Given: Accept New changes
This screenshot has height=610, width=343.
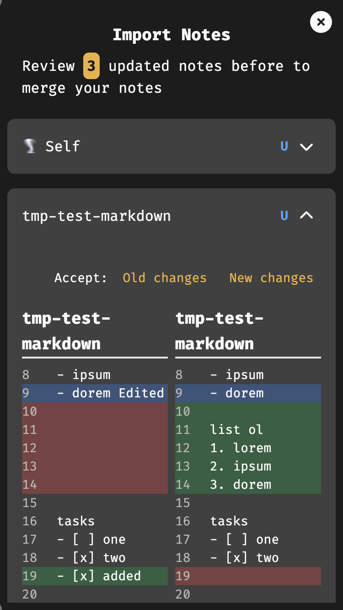Looking at the screenshot, I should 271,278.
